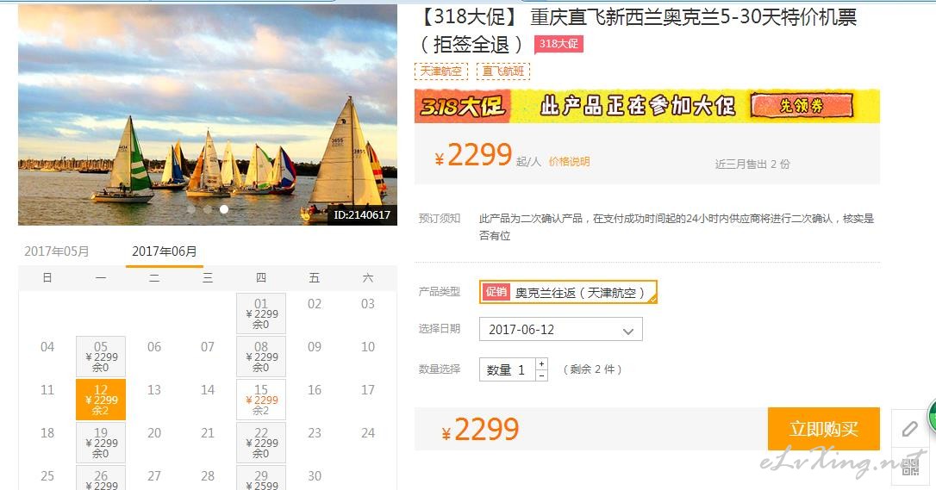Click the sailboat product photo

tap(208, 115)
